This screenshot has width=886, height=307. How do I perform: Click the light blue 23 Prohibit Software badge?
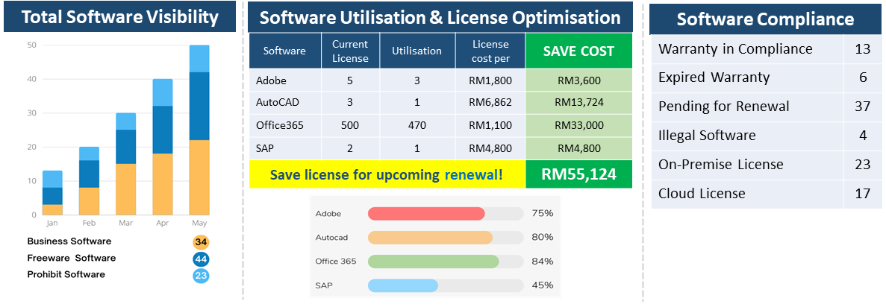201,276
